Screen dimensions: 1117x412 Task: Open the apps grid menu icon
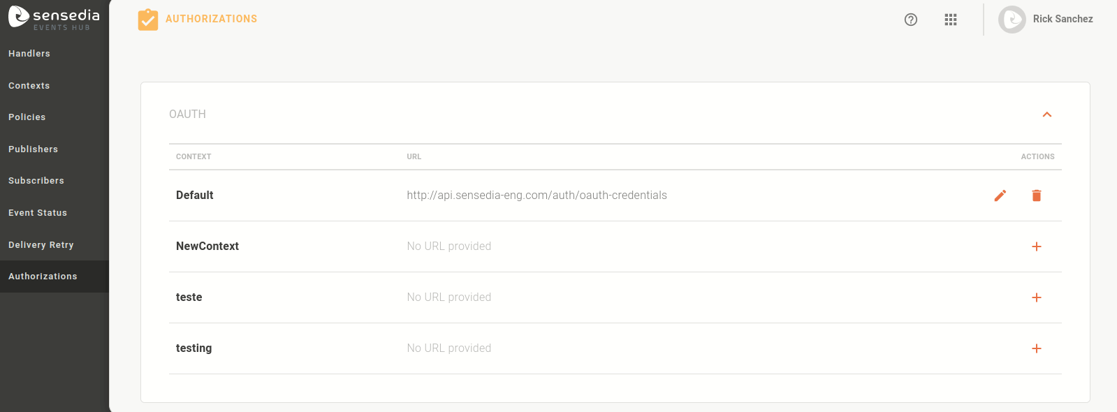(x=951, y=20)
